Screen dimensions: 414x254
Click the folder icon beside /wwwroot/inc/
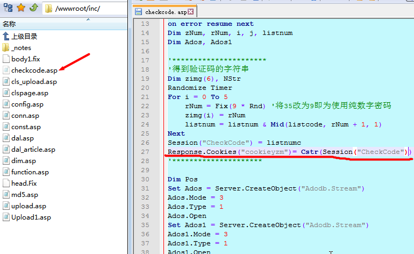click(48, 9)
